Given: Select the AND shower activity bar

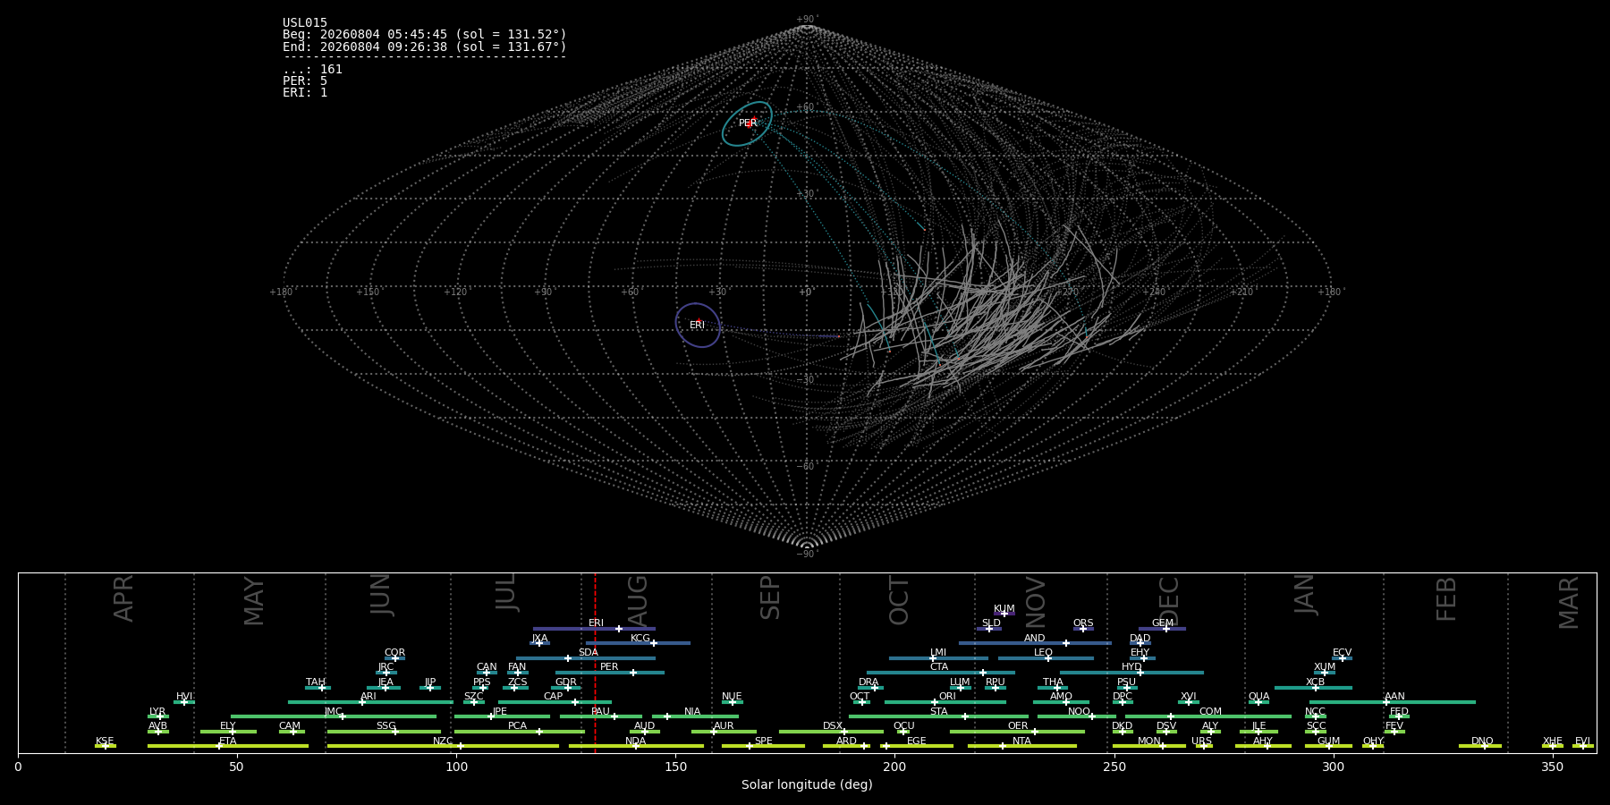Looking at the screenshot, I should pos(1035,643).
